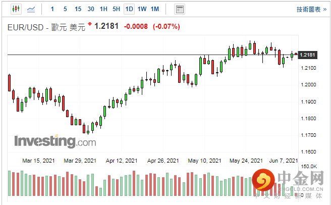Switch to the 1H timeframe
Viewport: 331px width, 205px height.
click(103, 9)
